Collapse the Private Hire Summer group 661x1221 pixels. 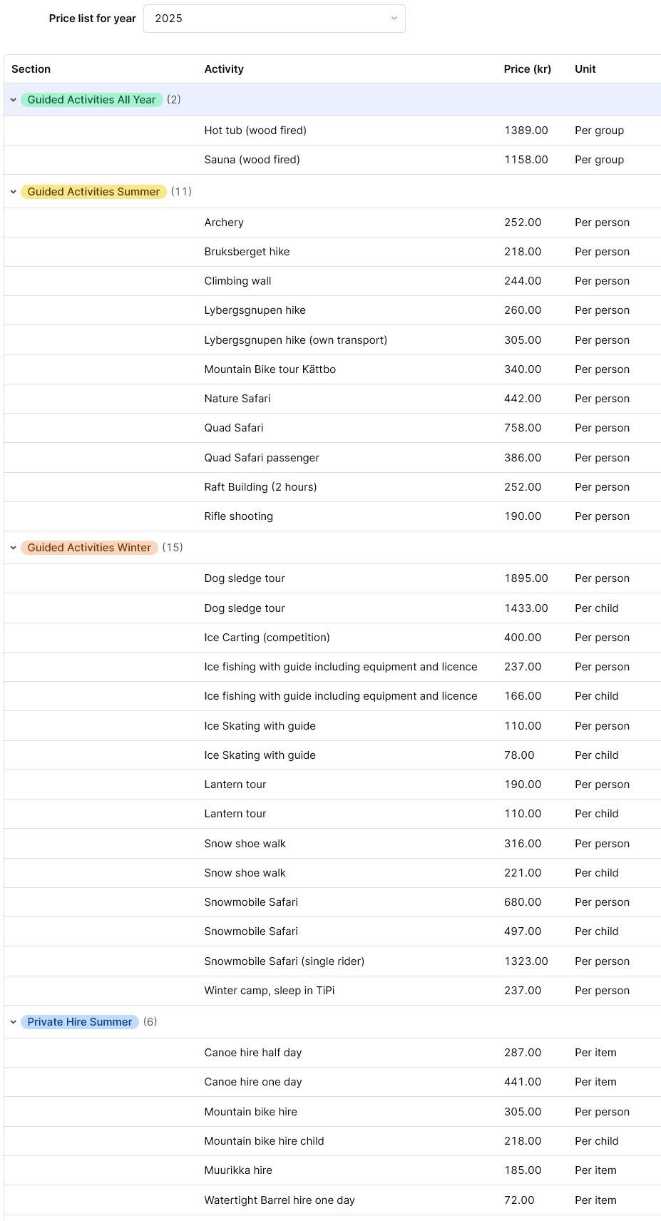(14, 1022)
